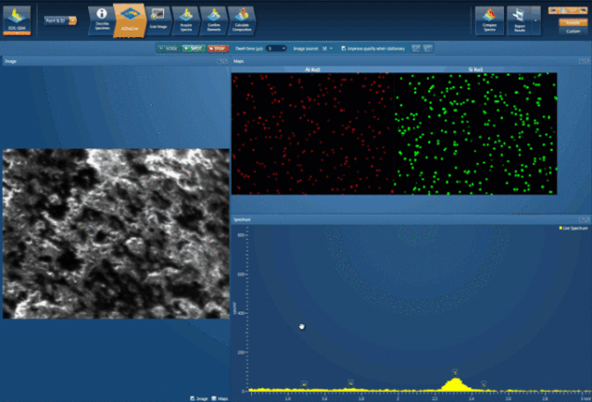Select the Guided mode button
Viewport: 592px width, 402px height.
tap(573, 22)
